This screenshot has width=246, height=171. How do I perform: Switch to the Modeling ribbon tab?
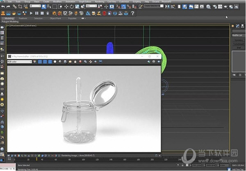pyautogui.click(x=9, y=18)
